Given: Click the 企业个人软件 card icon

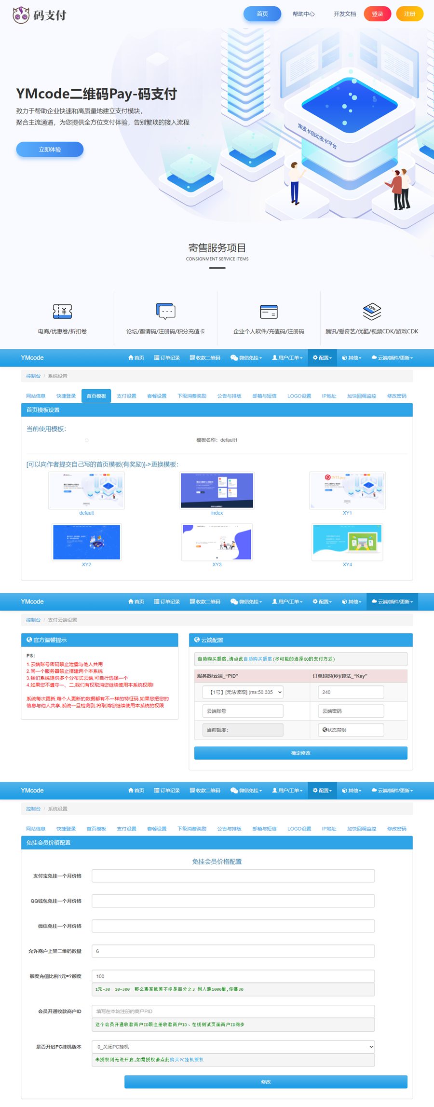Looking at the screenshot, I should tap(269, 312).
